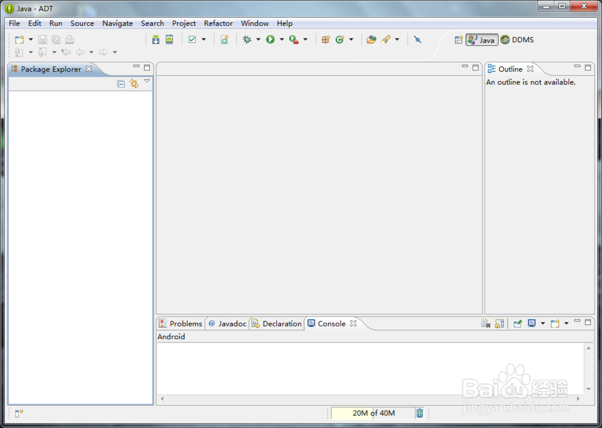Click the New Java Class icon
The image size is (602, 428).
coord(340,40)
